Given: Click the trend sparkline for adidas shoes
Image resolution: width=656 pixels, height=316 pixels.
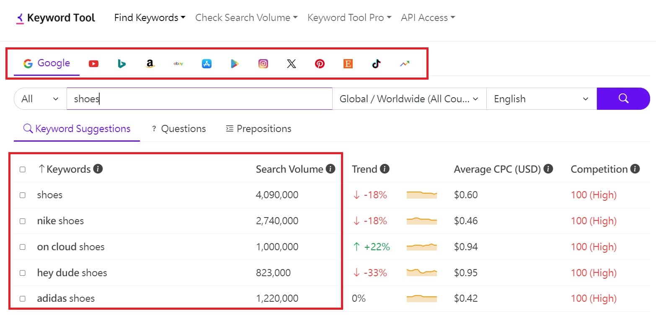Looking at the screenshot, I should [x=422, y=299].
